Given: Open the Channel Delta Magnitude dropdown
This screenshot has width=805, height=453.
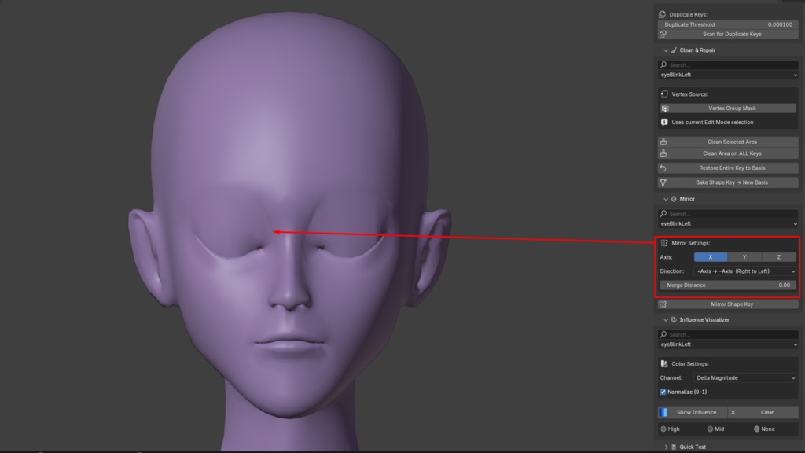Looking at the screenshot, I should coord(745,378).
